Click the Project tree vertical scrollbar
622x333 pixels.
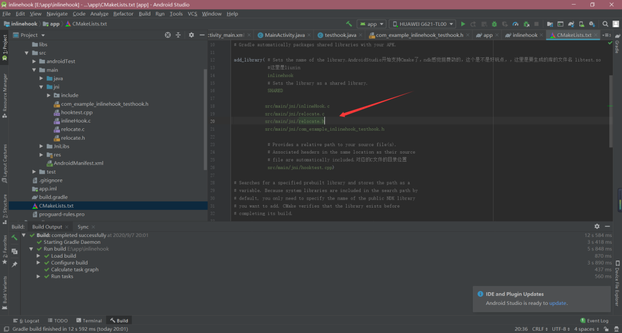click(x=205, y=119)
